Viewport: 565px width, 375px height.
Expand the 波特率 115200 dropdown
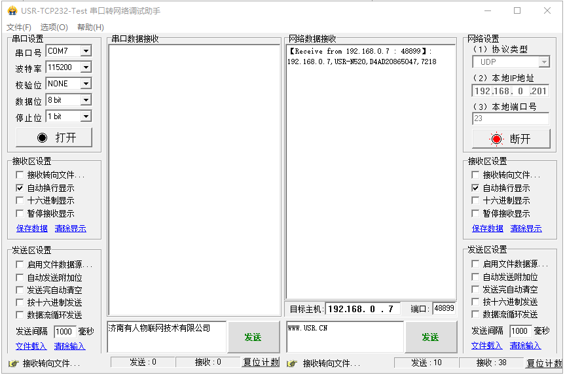point(86,67)
